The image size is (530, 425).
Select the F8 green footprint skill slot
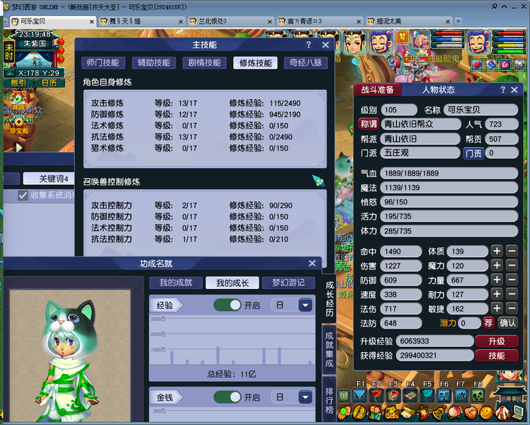pos(478,395)
